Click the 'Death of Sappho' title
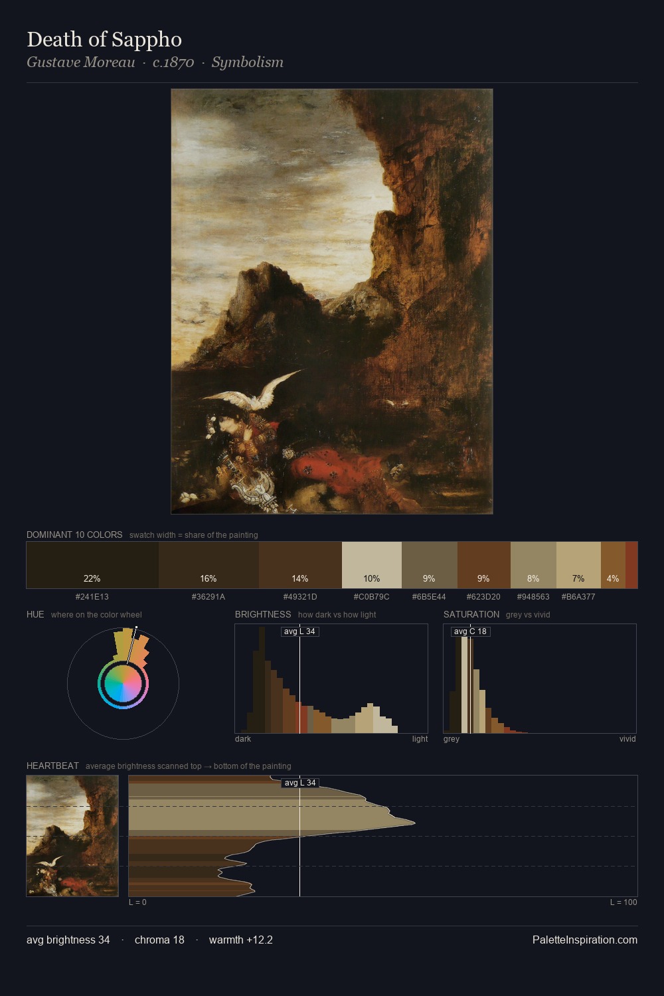The width and height of the screenshot is (664, 996). point(104,39)
